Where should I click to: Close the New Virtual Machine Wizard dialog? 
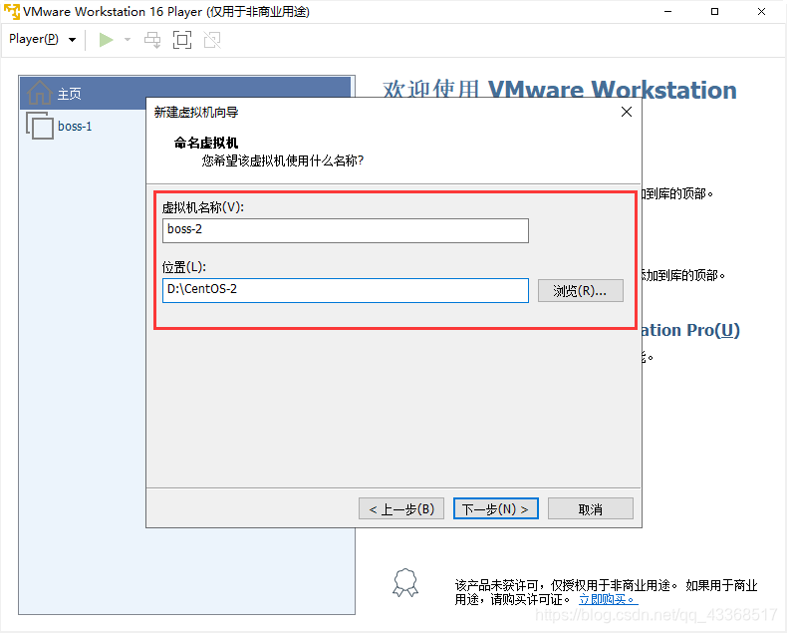click(x=627, y=112)
